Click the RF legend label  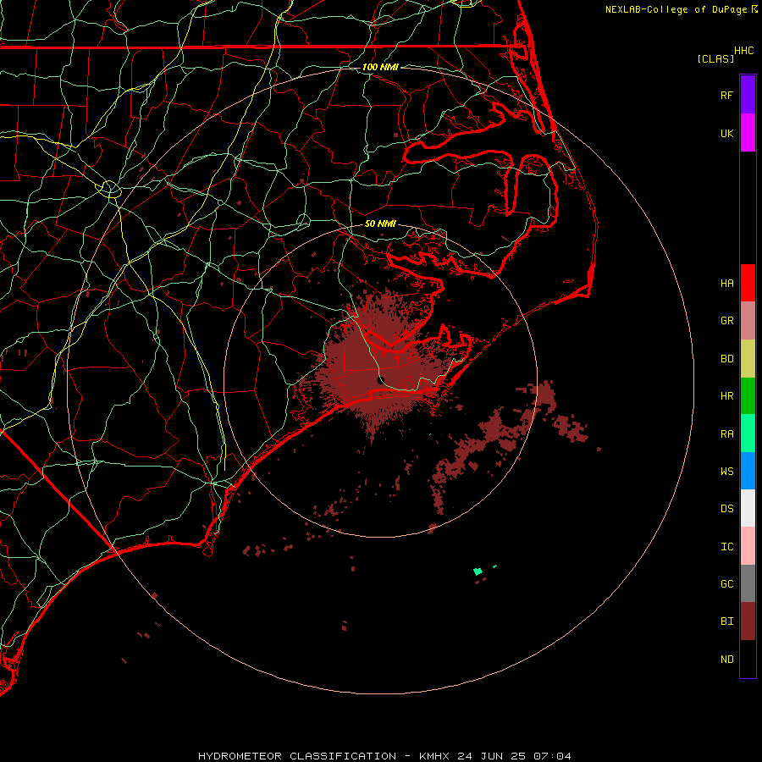pyautogui.click(x=726, y=96)
